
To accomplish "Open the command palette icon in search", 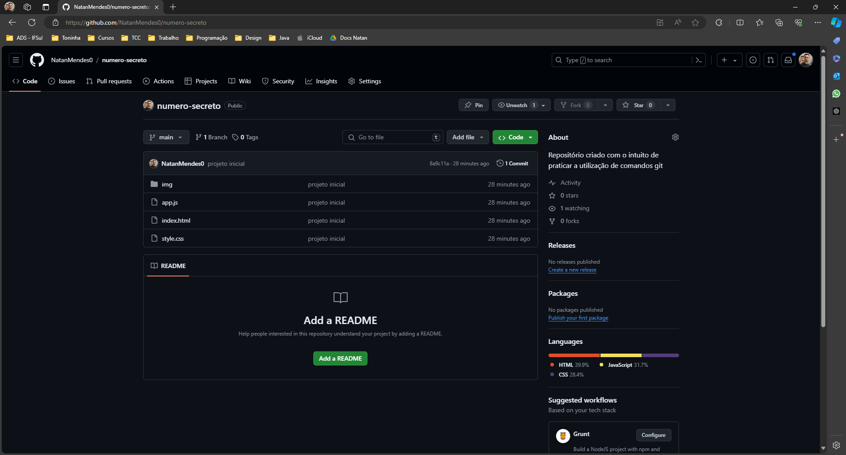I will (699, 60).
